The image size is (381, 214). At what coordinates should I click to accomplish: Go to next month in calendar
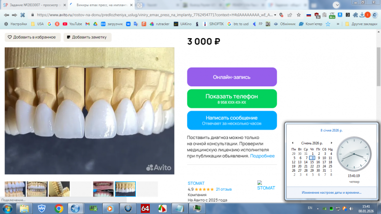tap(331, 143)
